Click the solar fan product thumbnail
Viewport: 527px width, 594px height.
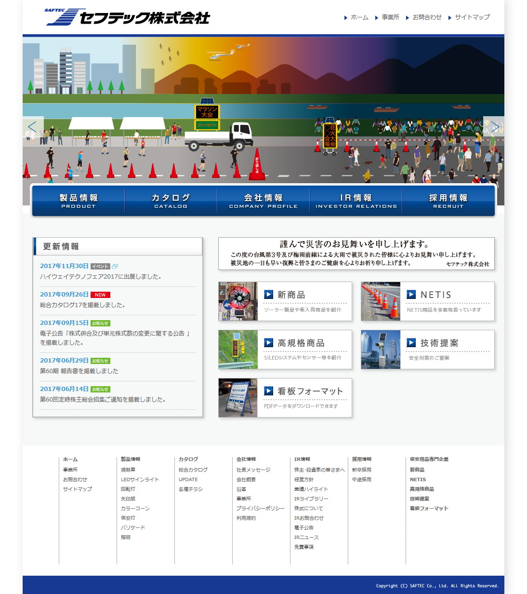click(237, 301)
